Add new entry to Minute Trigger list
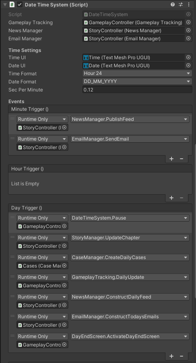Viewport: 196px width, 363px height. pyautogui.click(x=171, y=159)
